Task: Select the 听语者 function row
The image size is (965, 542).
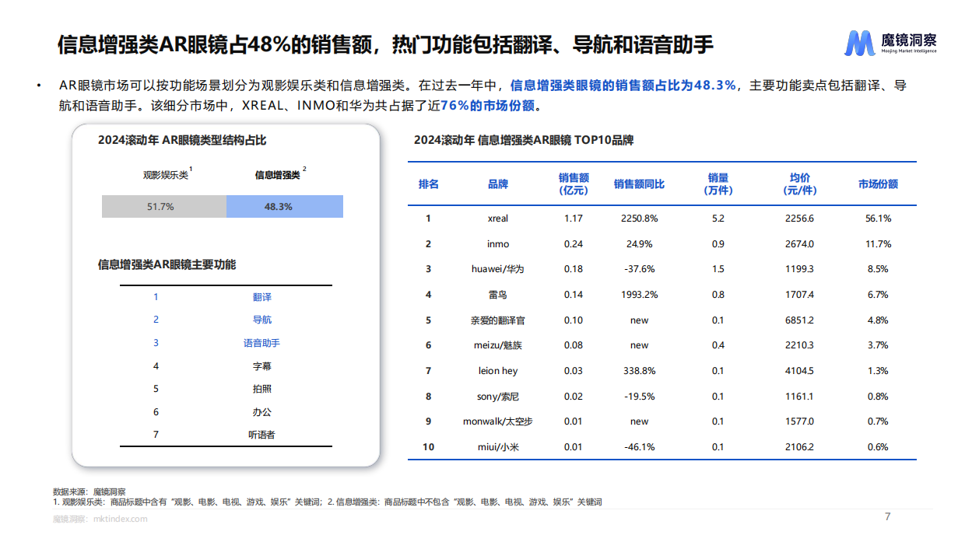Action: (x=226, y=435)
